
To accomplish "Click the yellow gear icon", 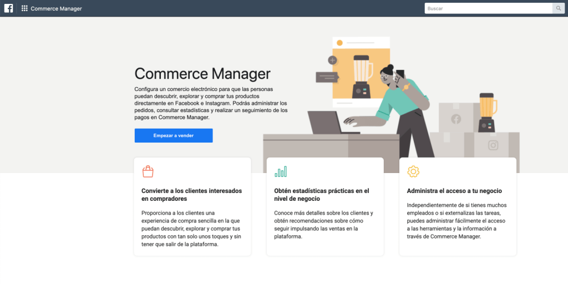I will coord(413,171).
